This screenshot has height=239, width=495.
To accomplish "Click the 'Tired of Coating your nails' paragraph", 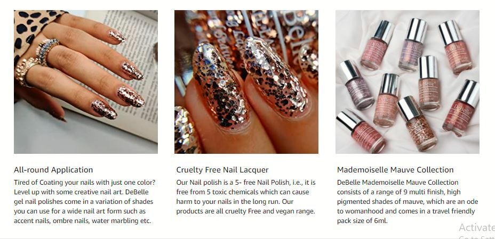I will [85, 202].
